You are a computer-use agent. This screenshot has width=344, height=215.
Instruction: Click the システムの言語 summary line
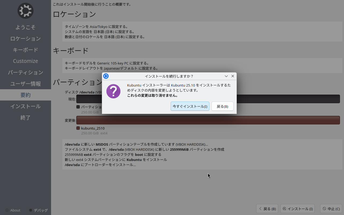[100, 32]
